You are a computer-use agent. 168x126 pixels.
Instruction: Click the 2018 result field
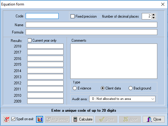45,46
